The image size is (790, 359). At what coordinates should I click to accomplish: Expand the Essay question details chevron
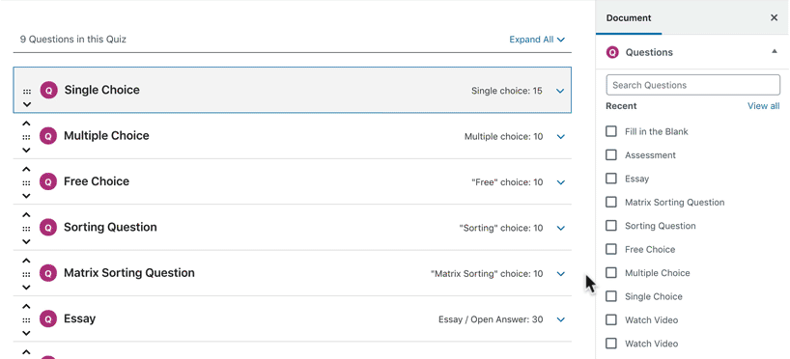[x=560, y=319]
